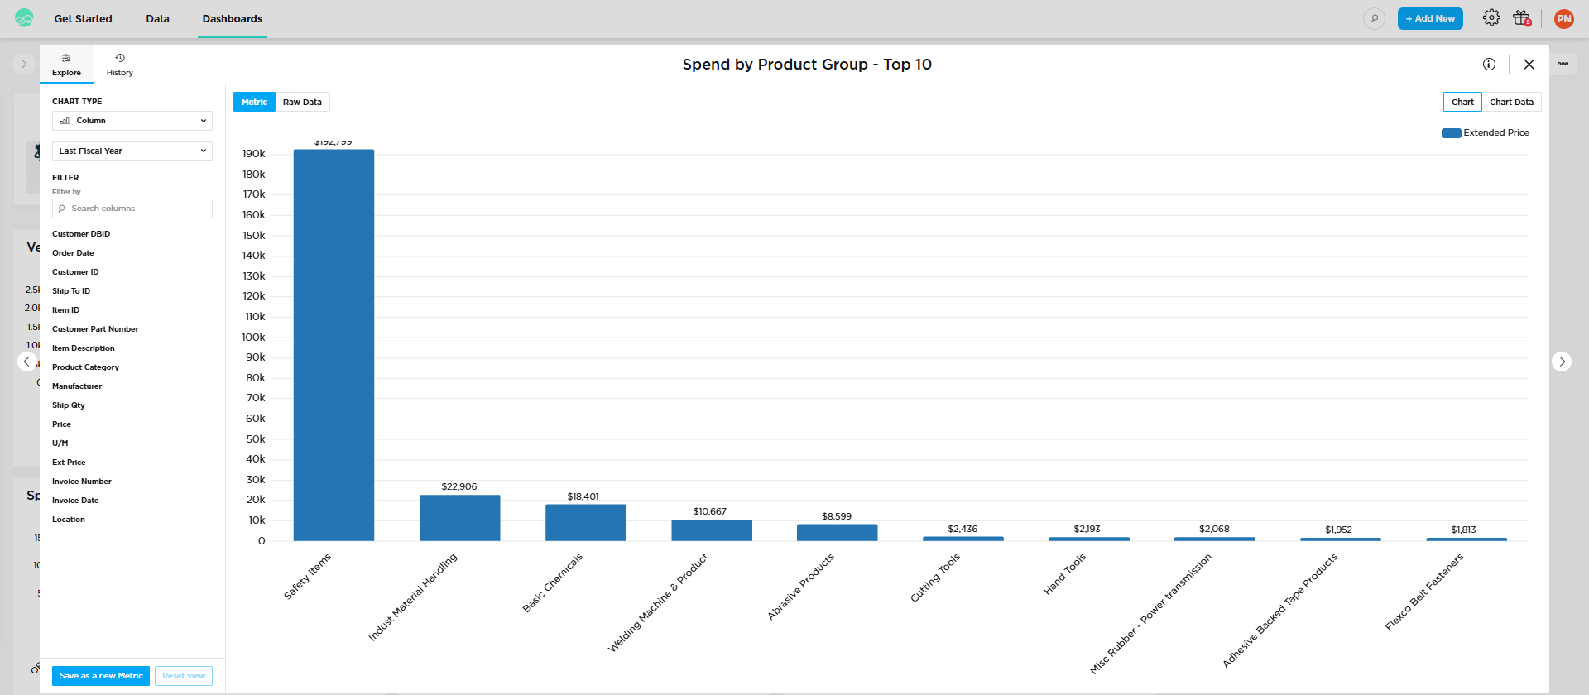Filter by Ext Price

click(x=69, y=463)
